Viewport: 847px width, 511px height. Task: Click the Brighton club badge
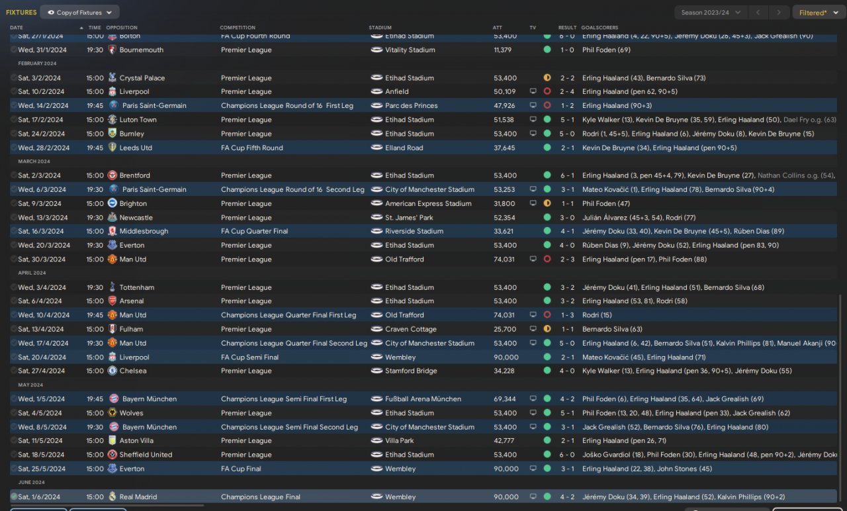coord(112,203)
